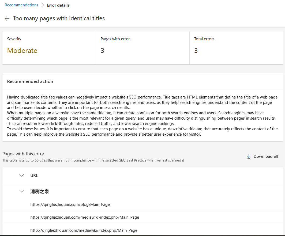
Task: Go back using the left arrow icon
Action: (7, 18)
